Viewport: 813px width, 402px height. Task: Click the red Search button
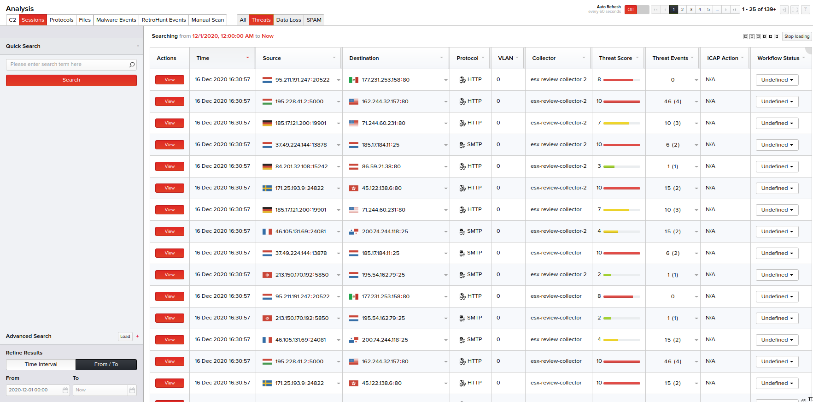pos(71,80)
